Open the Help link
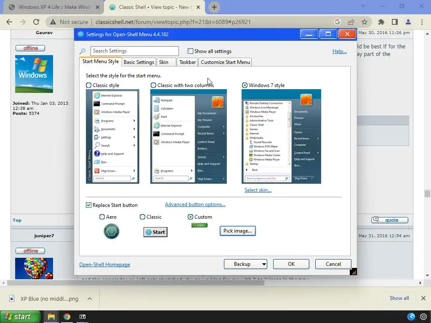Viewport: 431px width, 323px height. 340,51
